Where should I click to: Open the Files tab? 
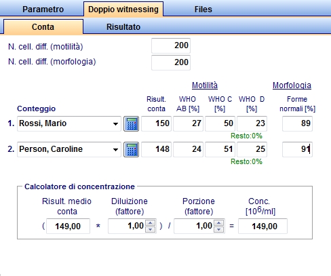203,9
